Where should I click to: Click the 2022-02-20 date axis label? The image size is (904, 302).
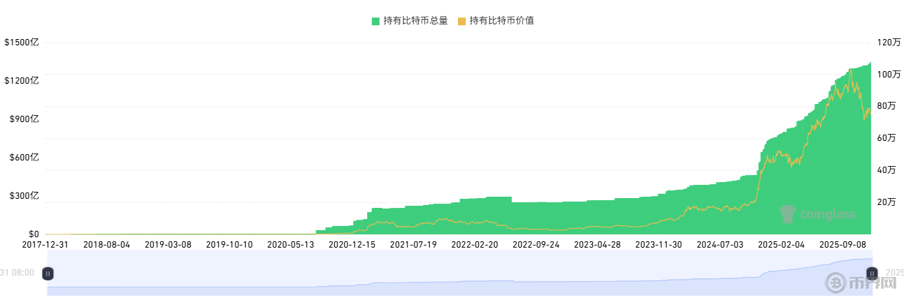coord(475,245)
